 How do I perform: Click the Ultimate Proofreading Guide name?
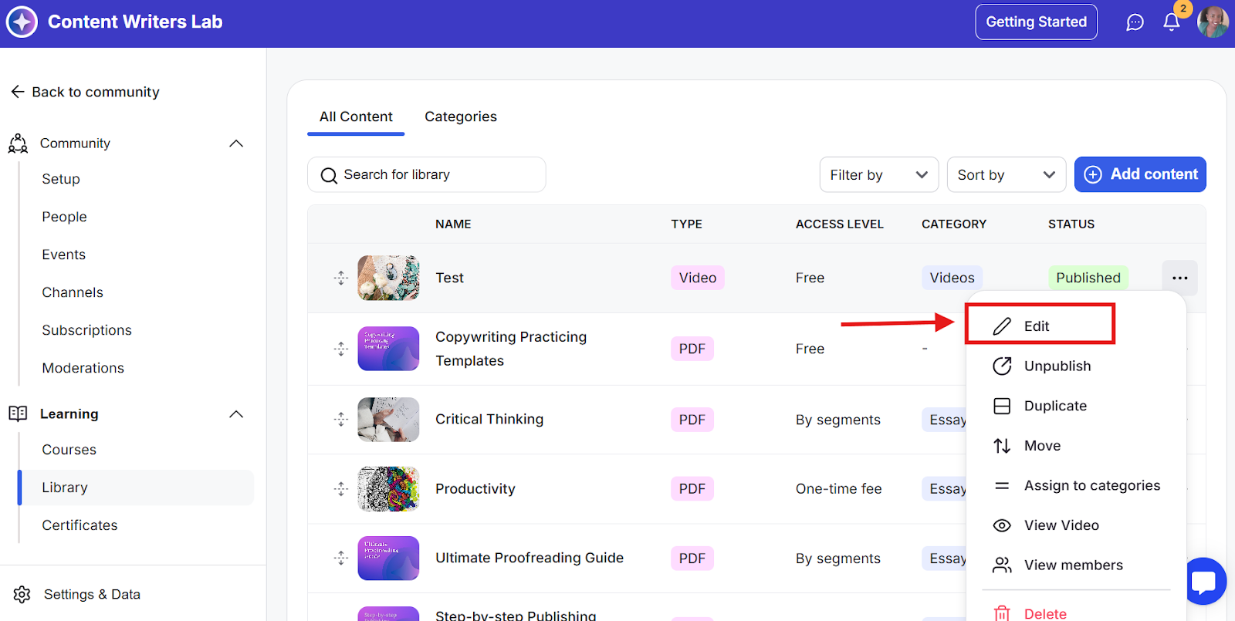click(530, 558)
